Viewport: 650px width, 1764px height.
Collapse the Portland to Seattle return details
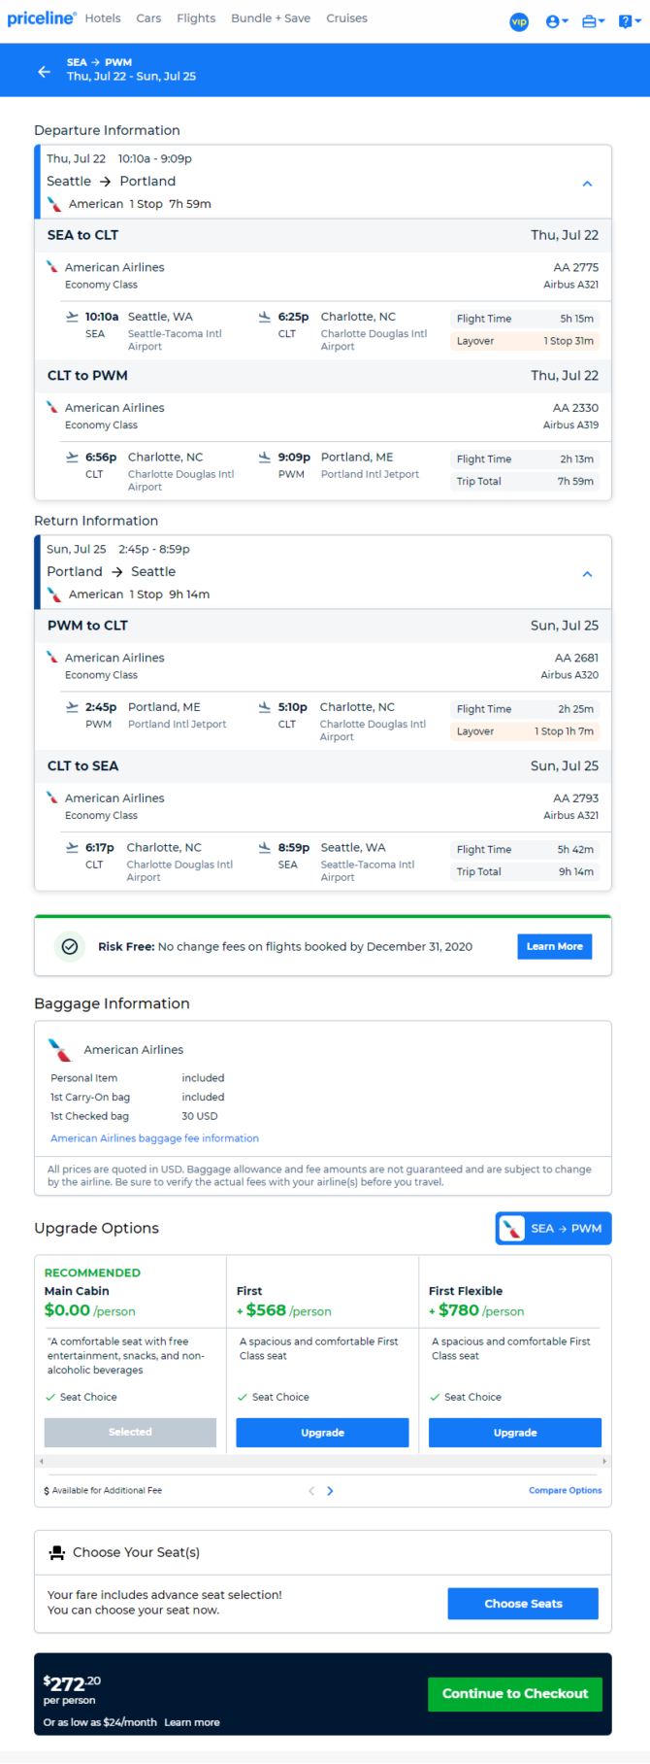(587, 574)
